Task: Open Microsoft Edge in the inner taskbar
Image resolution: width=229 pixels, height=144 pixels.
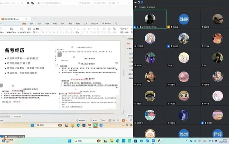Action: tap(78, 125)
